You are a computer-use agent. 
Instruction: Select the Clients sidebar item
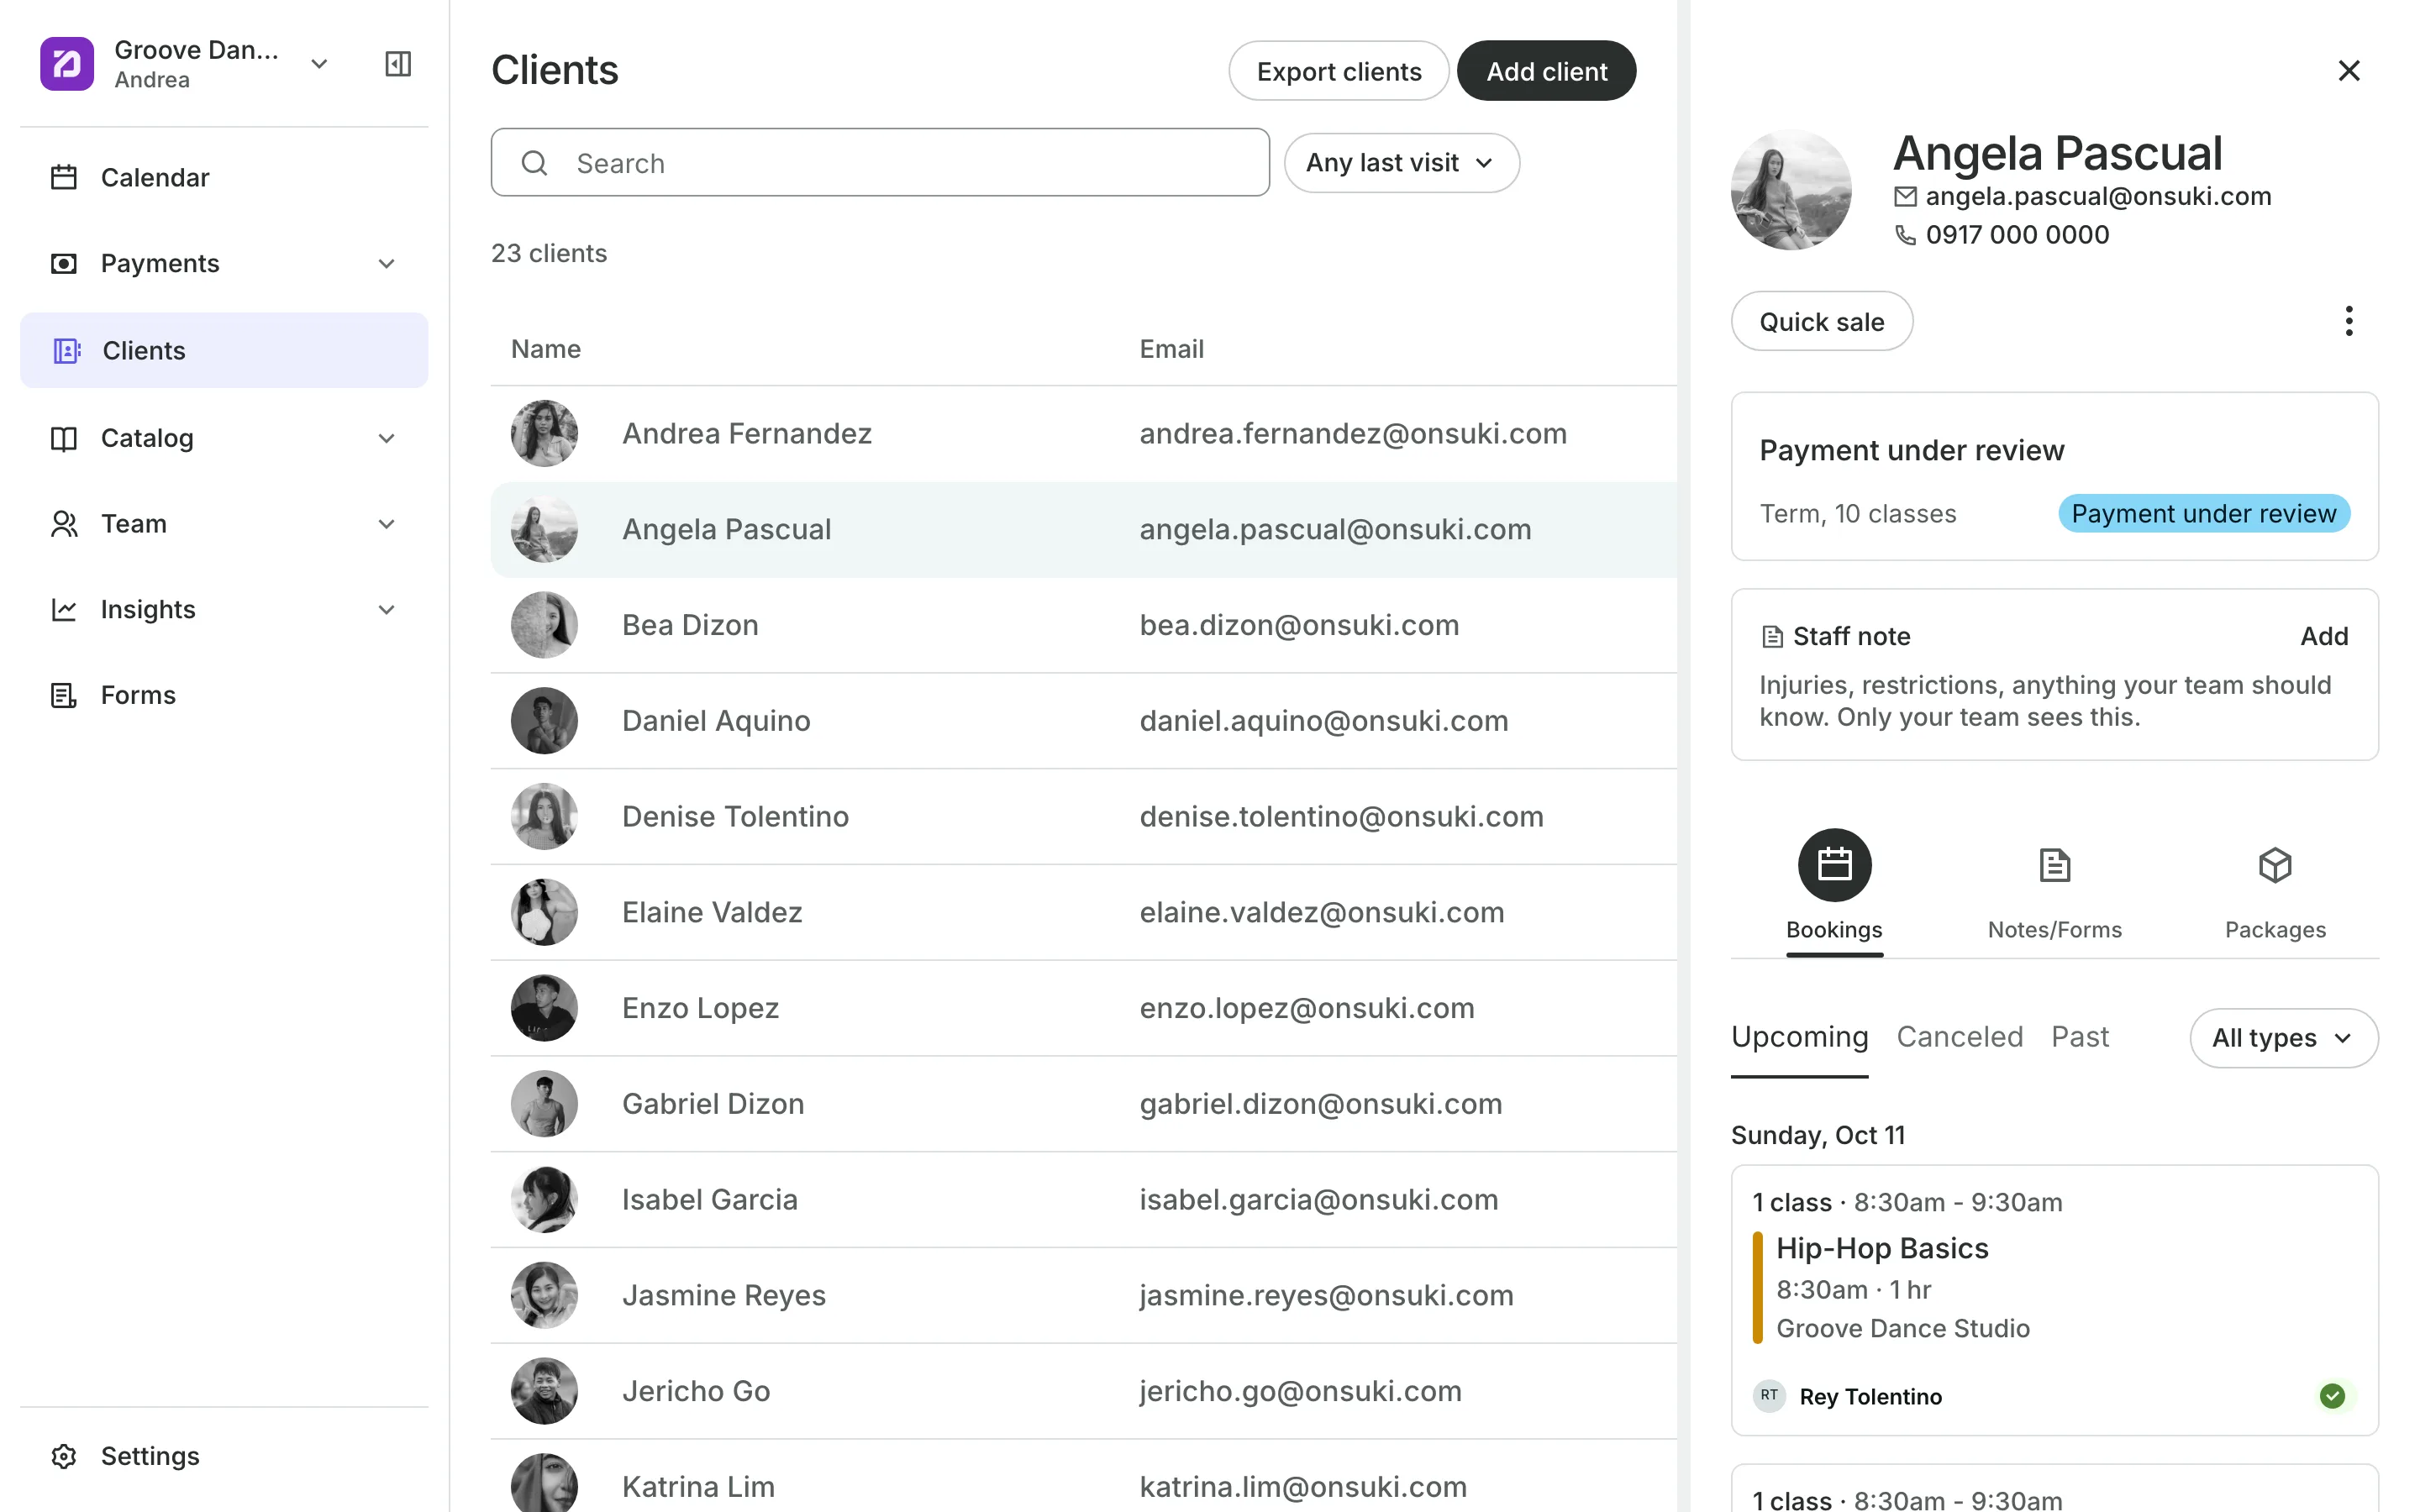click(224, 351)
